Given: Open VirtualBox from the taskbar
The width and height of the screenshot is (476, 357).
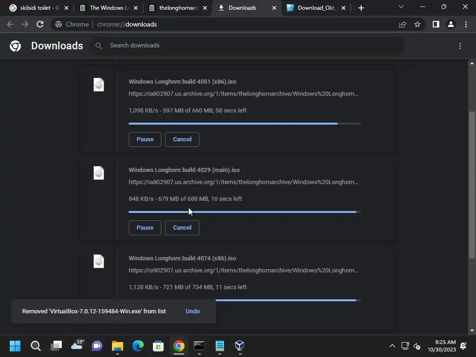Looking at the screenshot, I should [240, 346].
